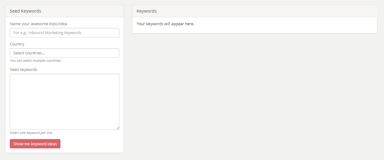Click gray page background below the Keywords panel
Image resolution: width=384 pixels, height=160 pixels.
click(x=255, y=92)
